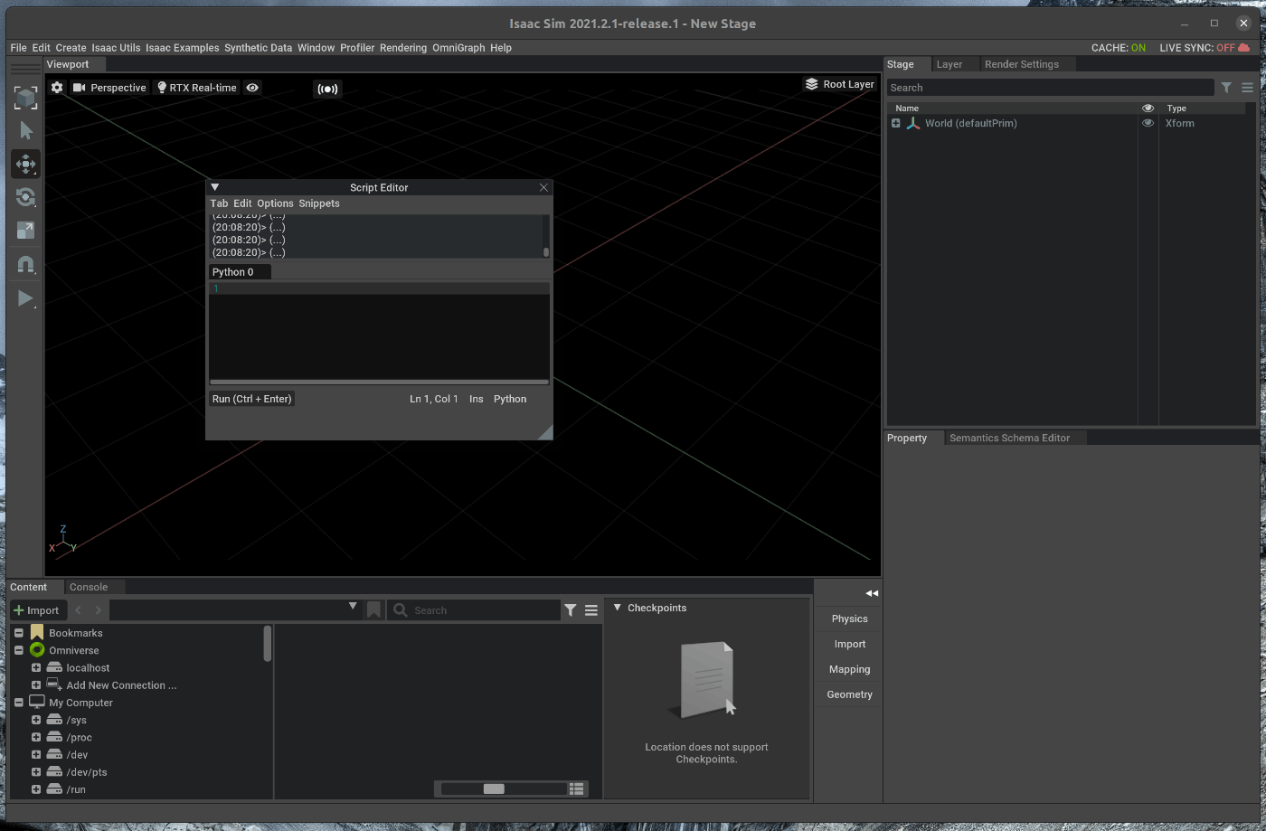Toggle the snap magnet tool

(x=25, y=265)
